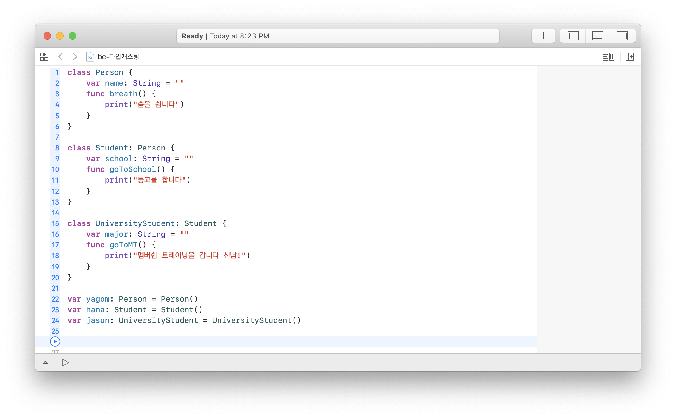
Task: Open the editor options lines icon
Action: pos(608,57)
